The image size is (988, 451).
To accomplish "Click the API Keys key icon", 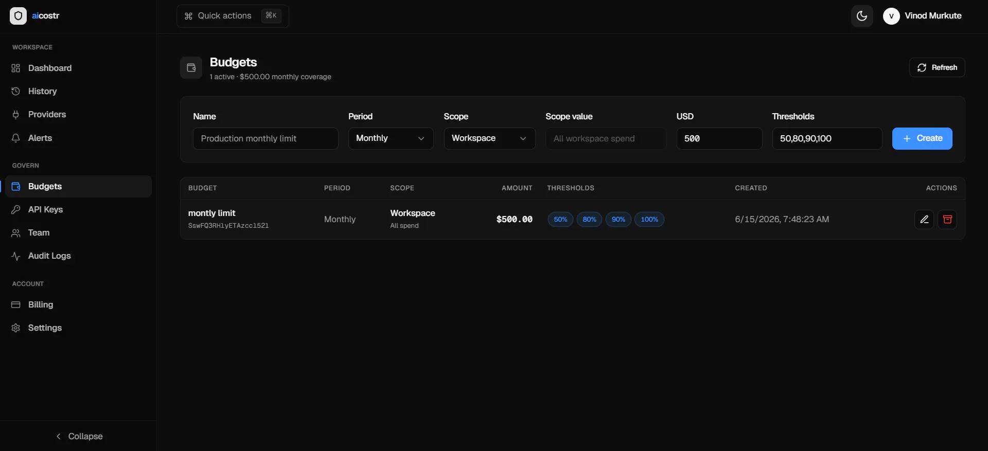I will [x=16, y=209].
